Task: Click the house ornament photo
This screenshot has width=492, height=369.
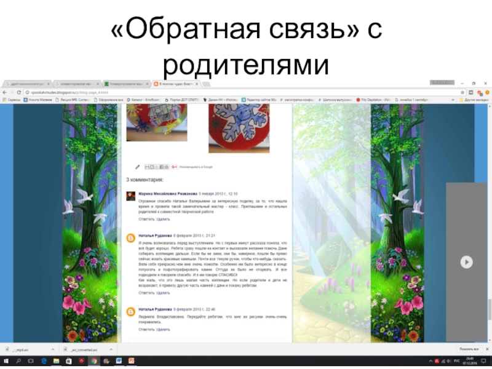Action: [x=157, y=122]
